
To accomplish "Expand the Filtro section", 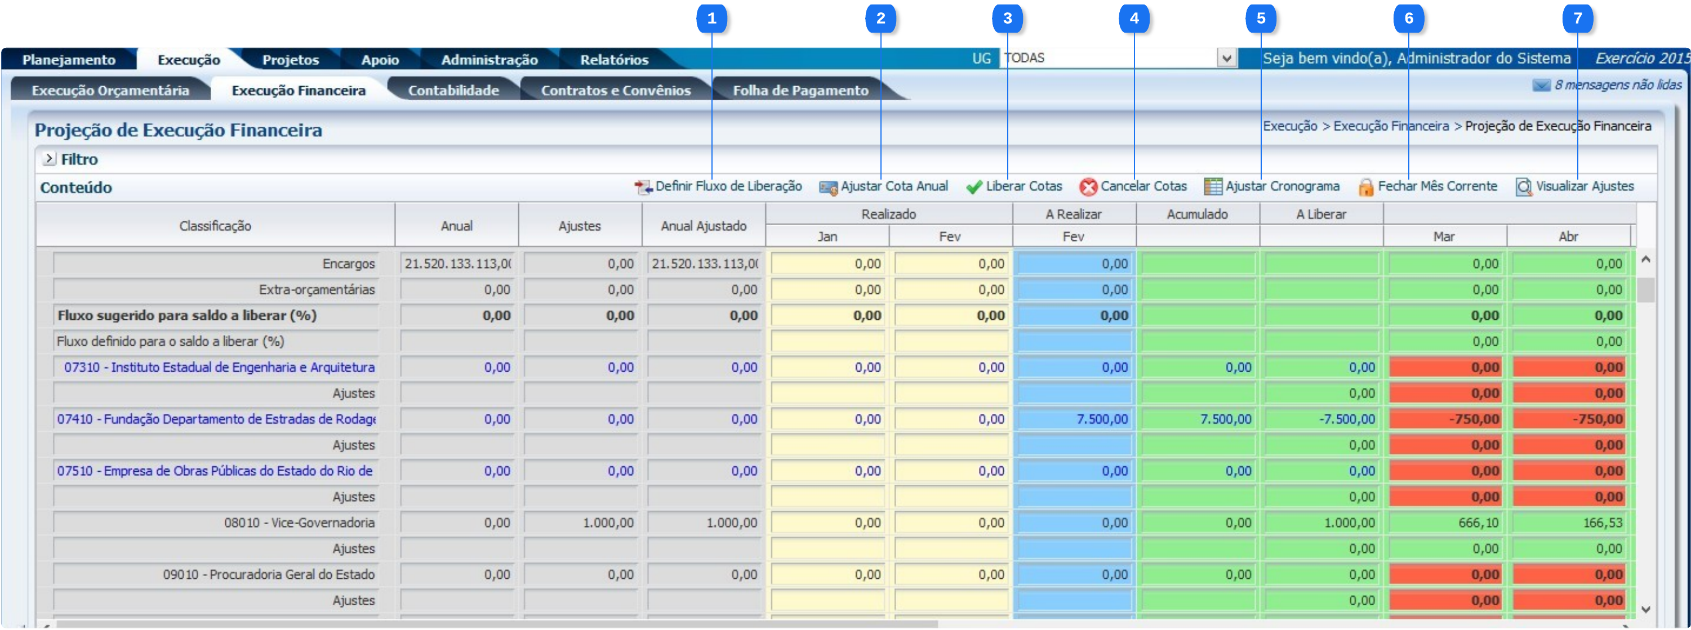I will click(x=49, y=159).
